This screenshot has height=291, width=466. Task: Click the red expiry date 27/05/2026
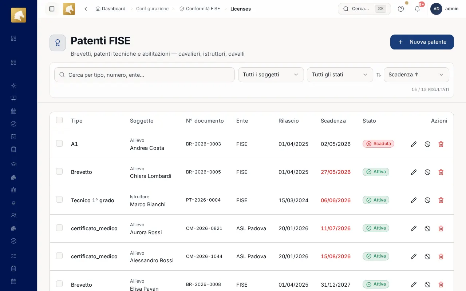coord(336,172)
